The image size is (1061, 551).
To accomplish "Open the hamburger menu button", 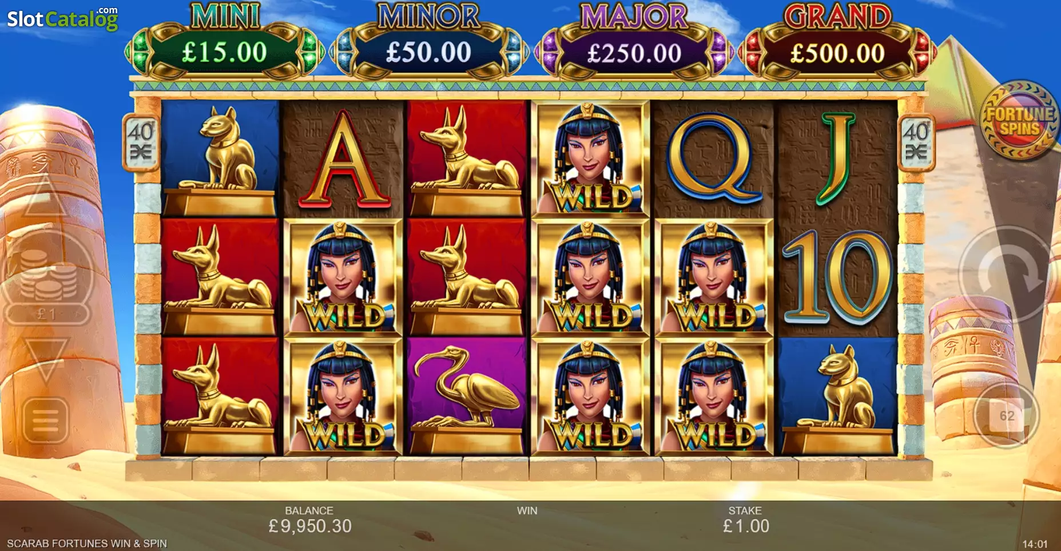I will 46,421.
